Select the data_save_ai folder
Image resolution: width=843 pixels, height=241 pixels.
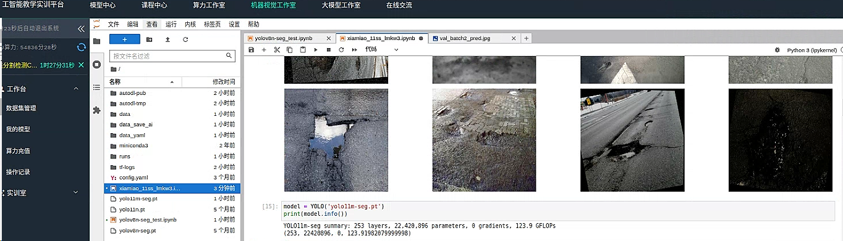point(172,125)
